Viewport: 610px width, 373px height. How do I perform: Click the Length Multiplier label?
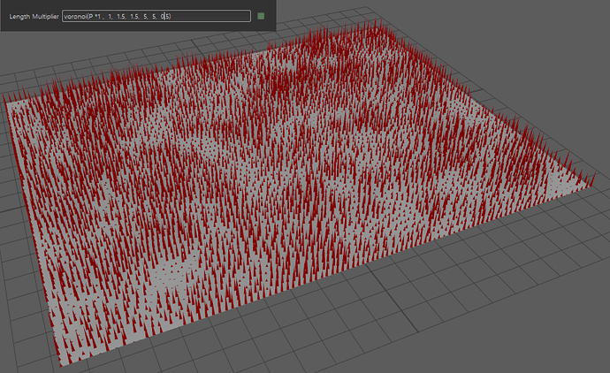(x=34, y=17)
